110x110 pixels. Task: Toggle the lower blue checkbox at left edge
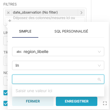pyautogui.click(x=5, y=103)
